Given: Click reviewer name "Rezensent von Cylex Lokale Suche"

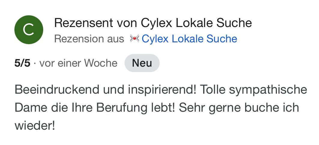Looking at the screenshot, I should click(x=153, y=23).
